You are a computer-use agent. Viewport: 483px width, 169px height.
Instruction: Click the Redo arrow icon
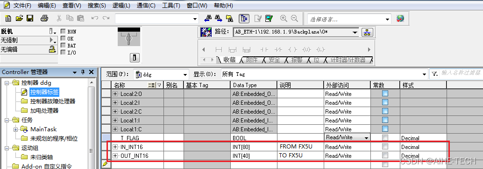106,19
